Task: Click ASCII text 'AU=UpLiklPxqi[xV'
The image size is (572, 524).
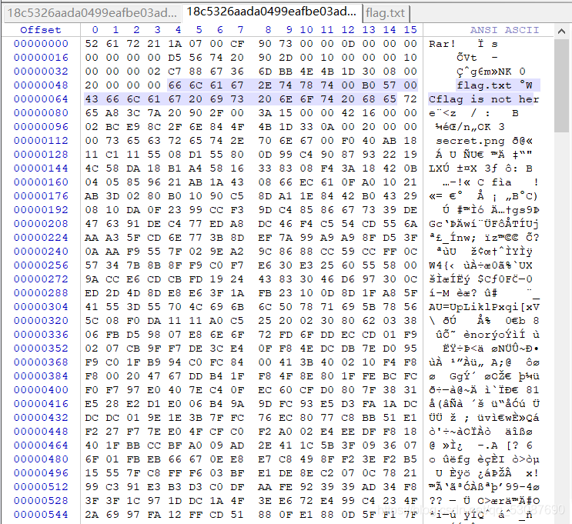Action: click(x=483, y=308)
